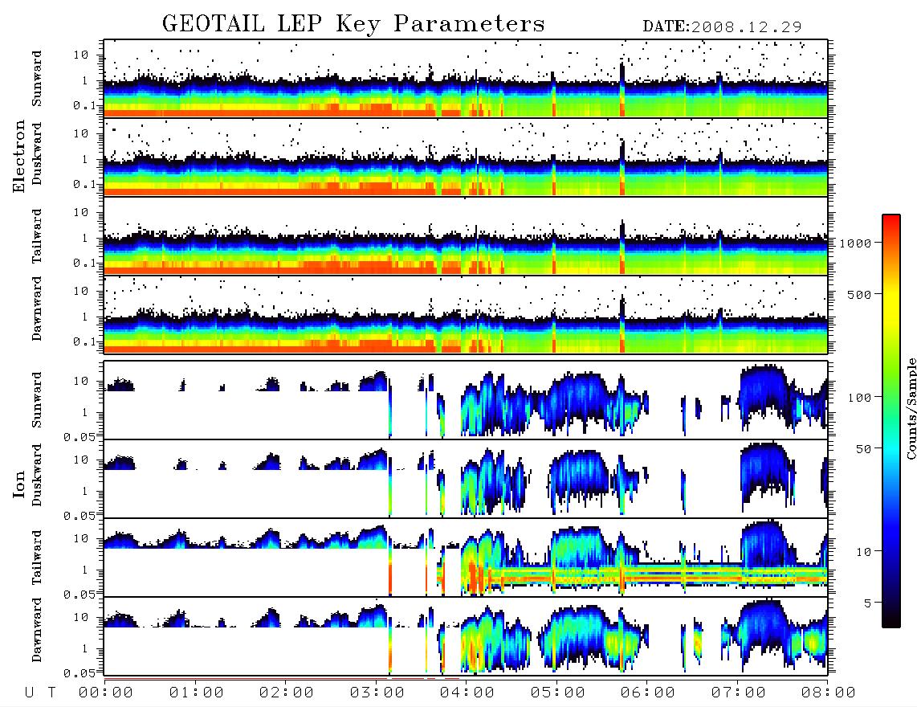Click the Electron "Duskward" panel label
The image size is (917, 707).
click(x=37, y=153)
